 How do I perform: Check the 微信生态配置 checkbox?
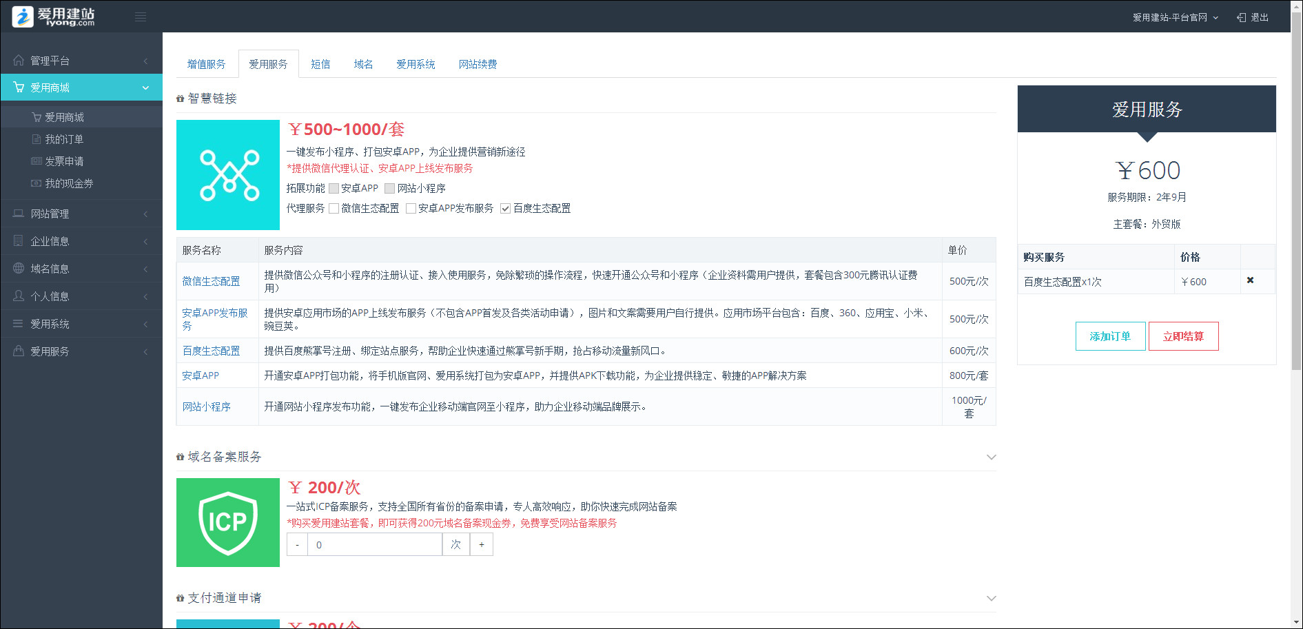point(334,208)
